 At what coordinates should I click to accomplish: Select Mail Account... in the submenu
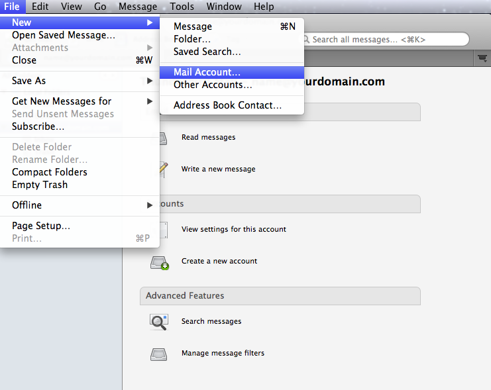coord(232,72)
